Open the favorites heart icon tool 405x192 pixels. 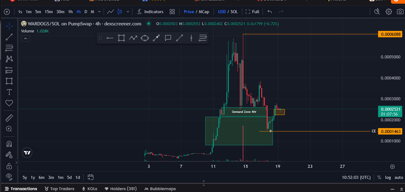tap(9, 103)
